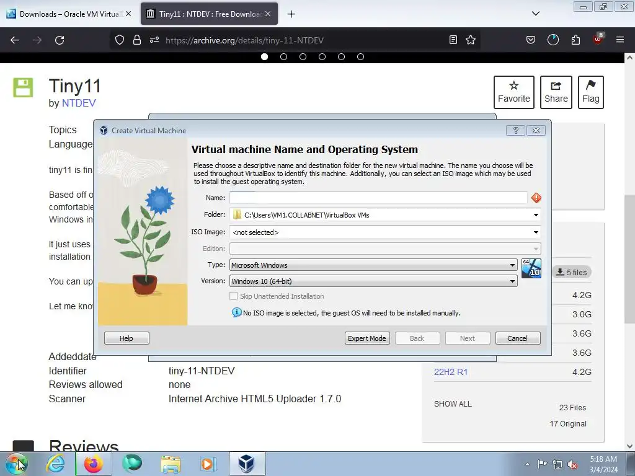Screen dimensions: 635x476
Task: Open the Firefox extensions puzzle icon
Action: (x=575, y=40)
